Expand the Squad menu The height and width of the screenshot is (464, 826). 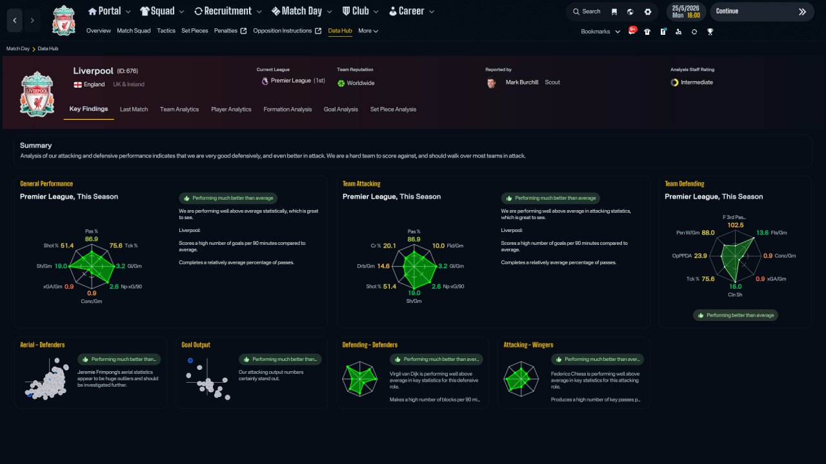point(162,11)
